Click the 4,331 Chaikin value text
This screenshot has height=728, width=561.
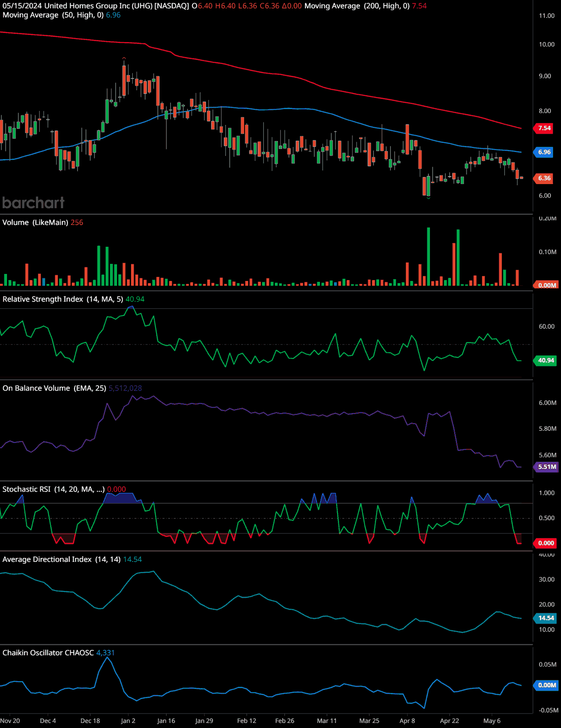pos(105,653)
